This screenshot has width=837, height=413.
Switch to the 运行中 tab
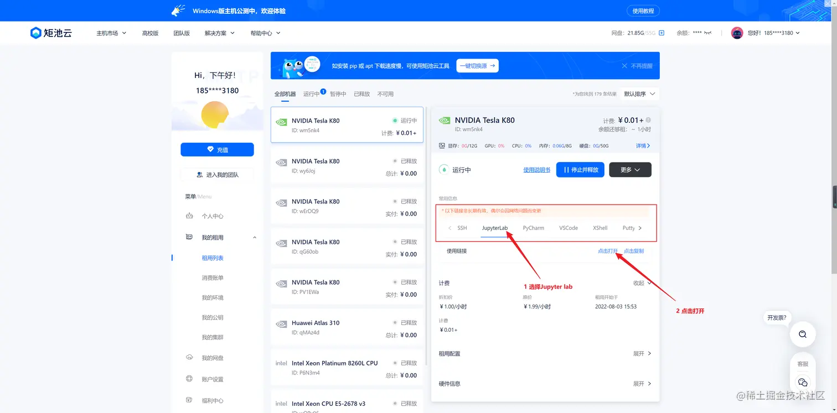[x=312, y=94]
